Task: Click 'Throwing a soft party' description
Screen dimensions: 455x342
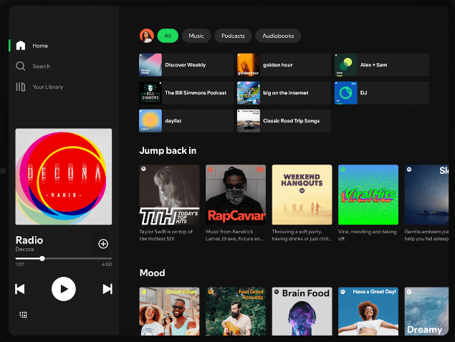Action: pos(302,235)
